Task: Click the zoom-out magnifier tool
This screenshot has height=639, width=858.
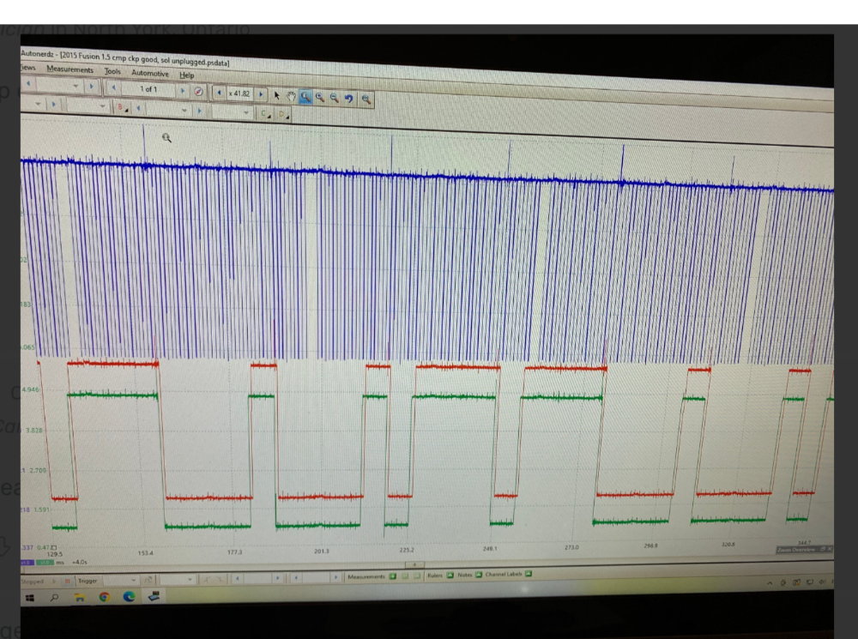Action: (x=335, y=97)
